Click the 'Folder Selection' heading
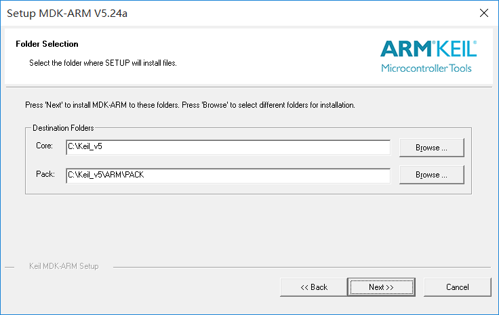Viewport: 499px width, 315px height. click(x=47, y=44)
